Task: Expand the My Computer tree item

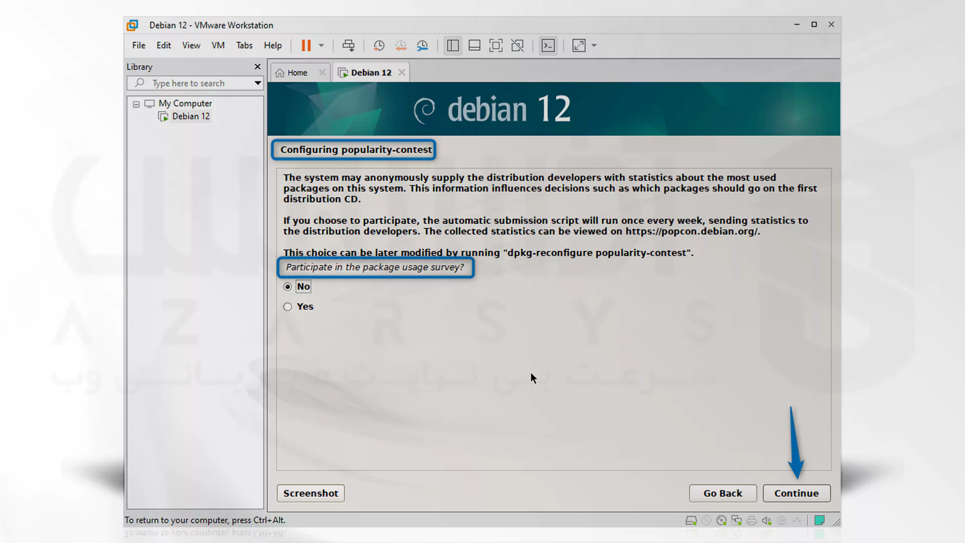Action: tap(135, 103)
